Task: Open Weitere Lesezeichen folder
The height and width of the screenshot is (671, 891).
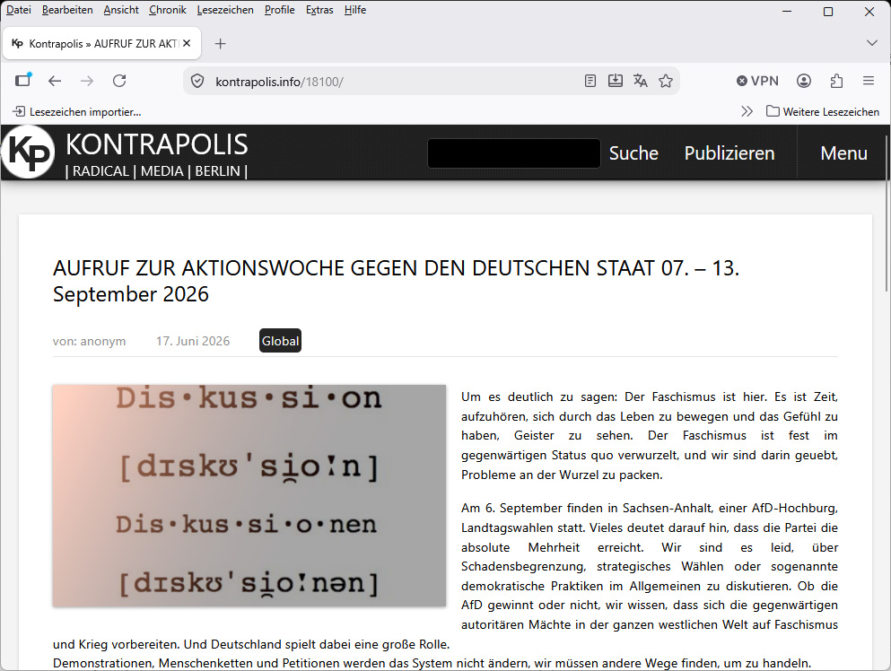Action: 822,111
